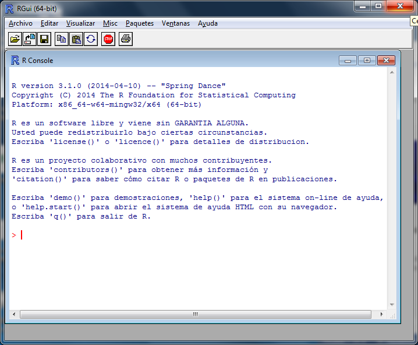This screenshot has height=345, width=418.
Task: Click the 'contributors()' text in console
Action: pyautogui.click(x=86, y=170)
